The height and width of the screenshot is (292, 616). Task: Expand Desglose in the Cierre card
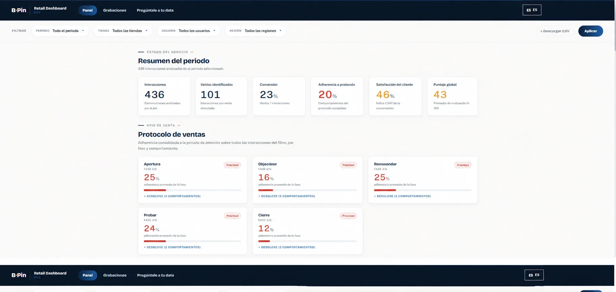pyautogui.click(x=287, y=247)
